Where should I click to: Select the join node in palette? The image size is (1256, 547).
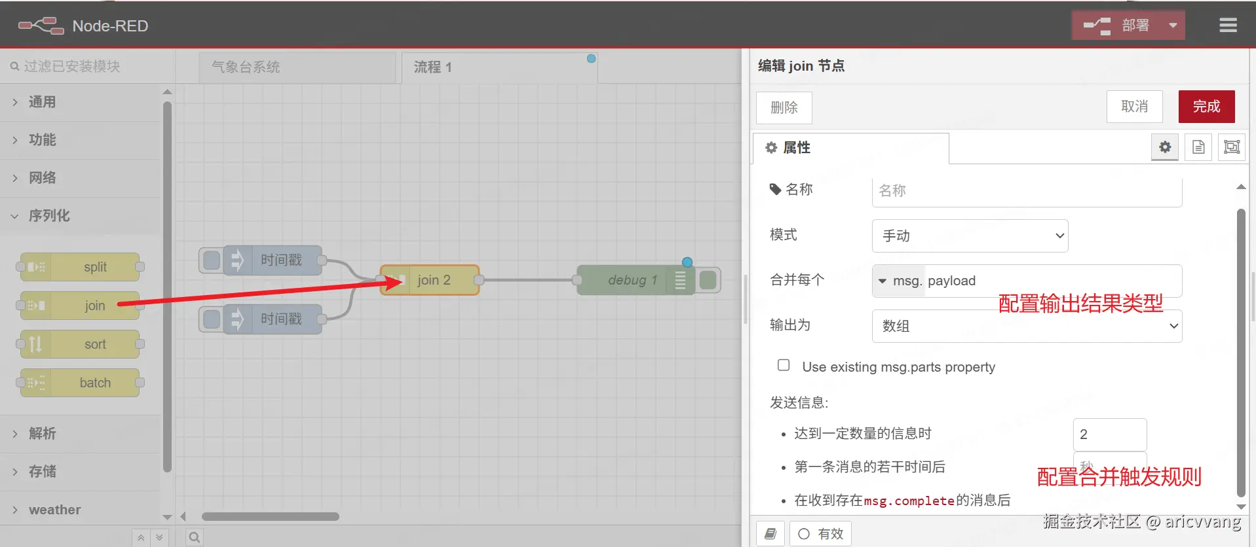pyautogui.click(x=80, y=306)
